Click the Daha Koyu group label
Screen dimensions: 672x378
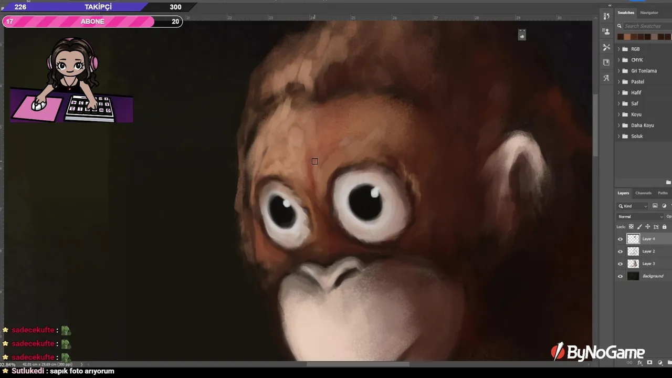point(642,125)
